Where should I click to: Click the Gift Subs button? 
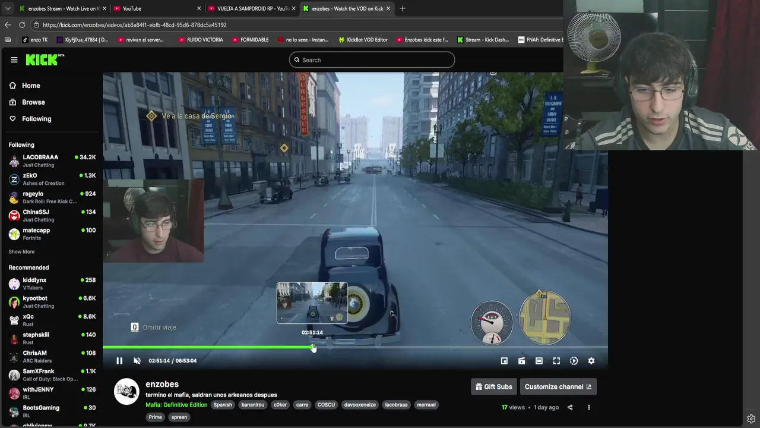pos(494,387)
